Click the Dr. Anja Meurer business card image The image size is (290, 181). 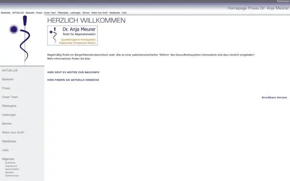[72, 35]
